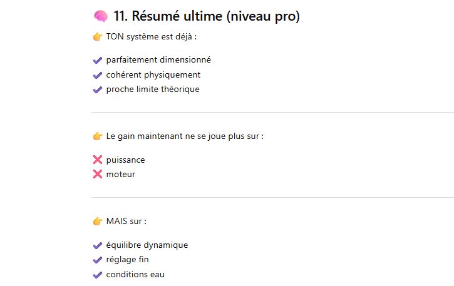Click the text "TON système est déjà :"
Viewport: 454px width, 286px height.
tap(152, 37)
